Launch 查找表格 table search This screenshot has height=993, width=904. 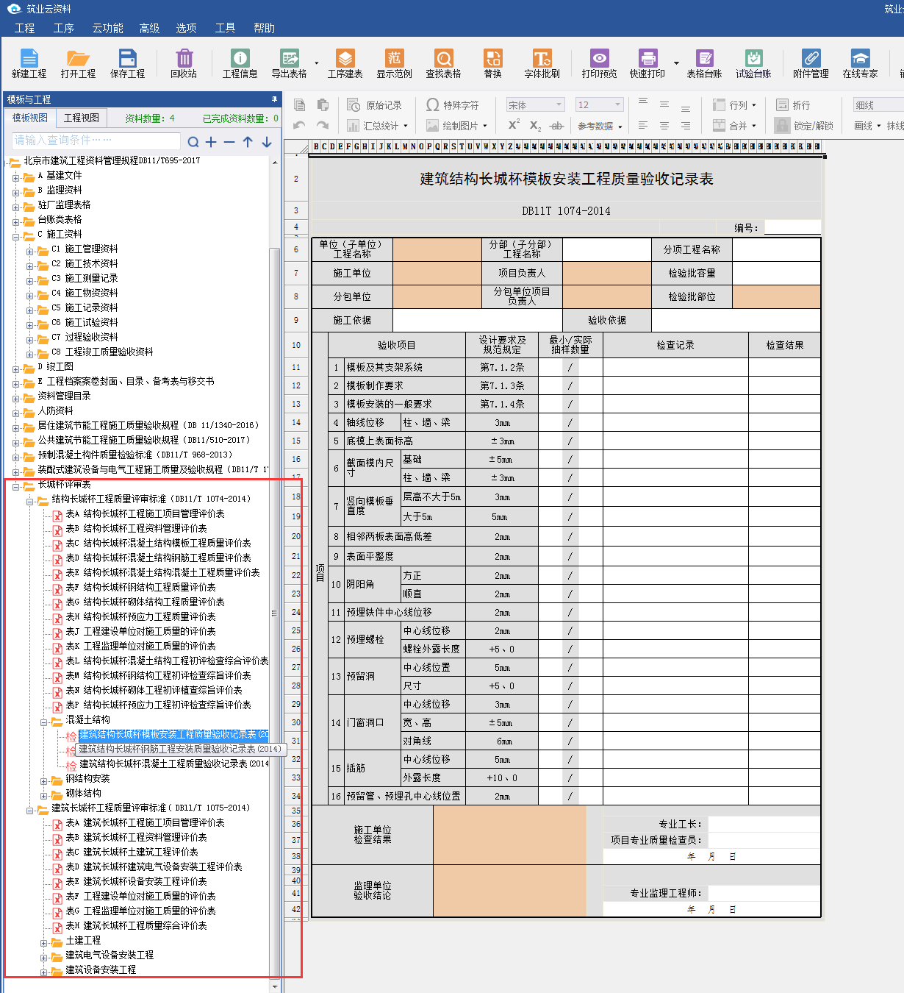point(443,63)
